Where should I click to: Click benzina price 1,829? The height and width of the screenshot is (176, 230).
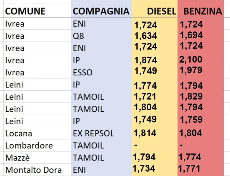pyautogui.click(x=191, y=96)
